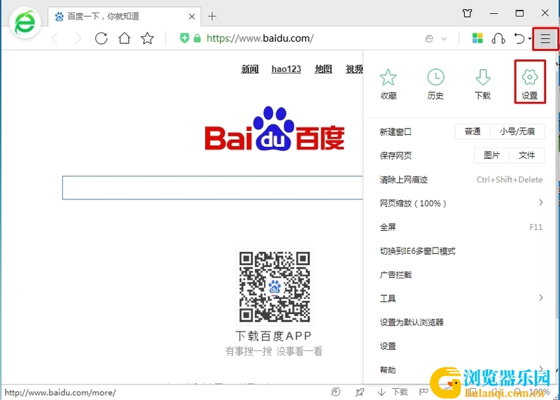Open 广告拦截 menu entry
560x400 pixels.
(461, 275)
